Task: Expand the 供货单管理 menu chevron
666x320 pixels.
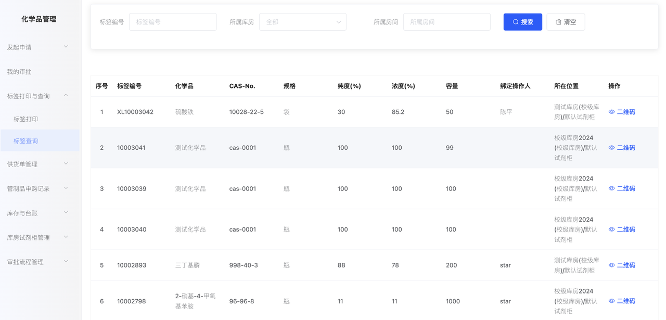Action: click(66, 164)
